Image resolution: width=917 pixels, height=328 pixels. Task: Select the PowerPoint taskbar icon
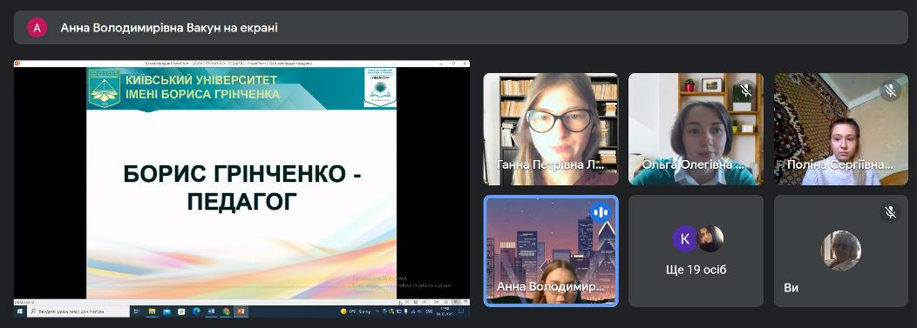pos(241,311)
